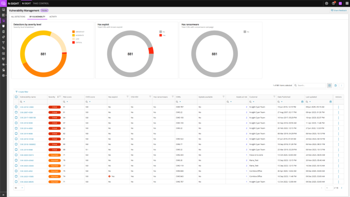
Task: Open the help icon with notification badge
Action: (x=333, y=3)
